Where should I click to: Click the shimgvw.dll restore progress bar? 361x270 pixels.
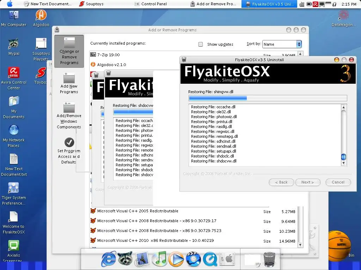[268, 98]
